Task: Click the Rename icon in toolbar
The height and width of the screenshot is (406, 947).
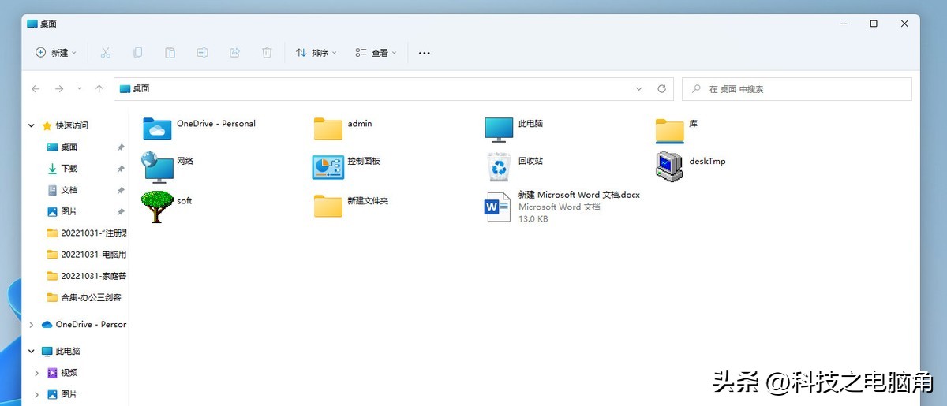Action: click(x=202, y=53)
